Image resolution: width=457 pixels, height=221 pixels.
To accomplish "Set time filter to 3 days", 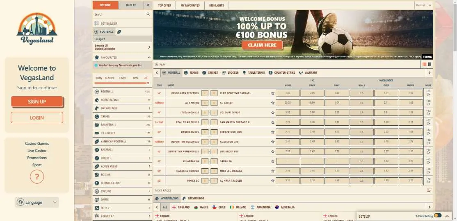I will click(122, 78).
